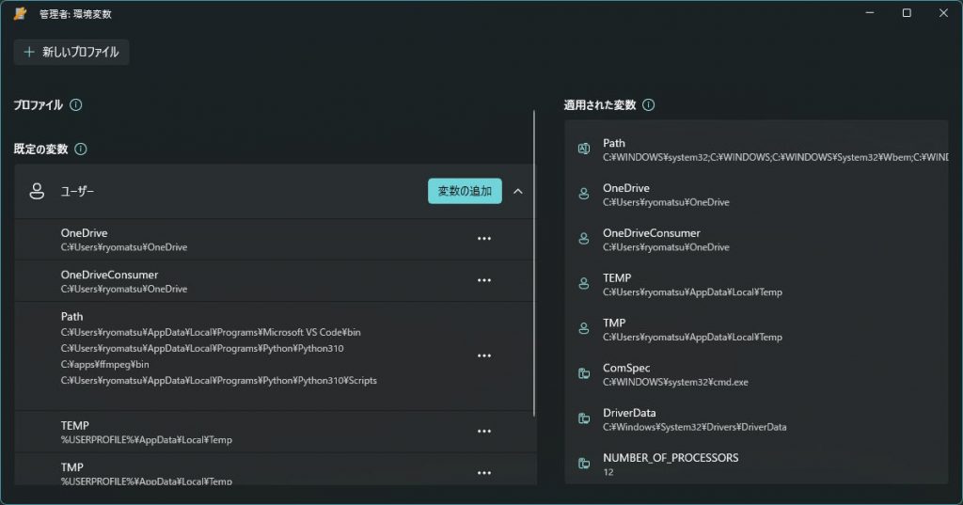Click the ユーザー person icon
963x505 pixels.
click(37, 191)
